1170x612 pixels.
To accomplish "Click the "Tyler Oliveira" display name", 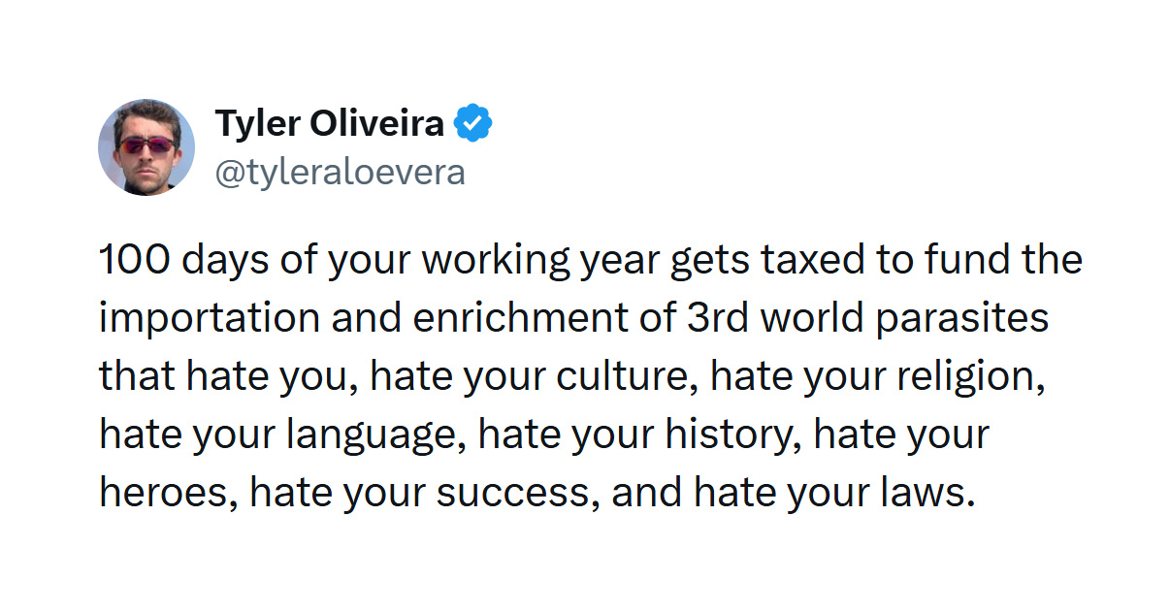I will pos(330,124).
